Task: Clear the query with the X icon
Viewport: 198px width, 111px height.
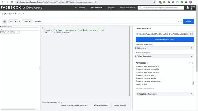Action: 178,22
